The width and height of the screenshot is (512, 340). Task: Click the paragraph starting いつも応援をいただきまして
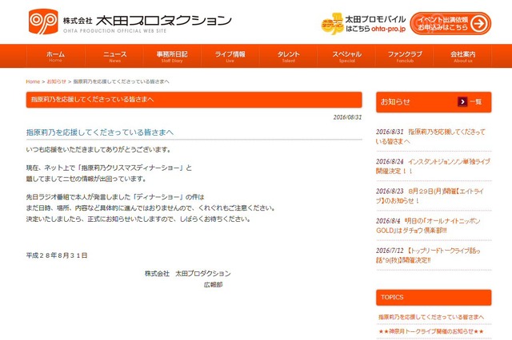point(98,150)
